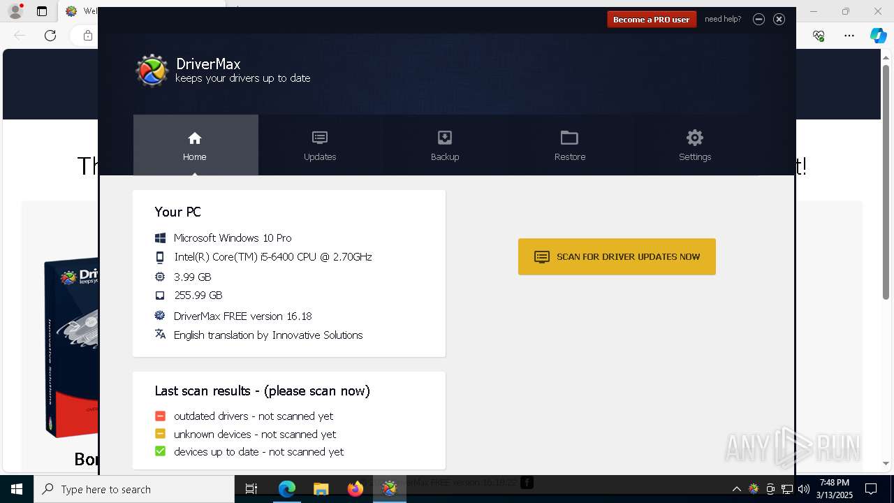Image resolution: width=894 pixels, height=503 pixels.
Task: Open the Home tab in DriverMax
Action: point(196,145)
